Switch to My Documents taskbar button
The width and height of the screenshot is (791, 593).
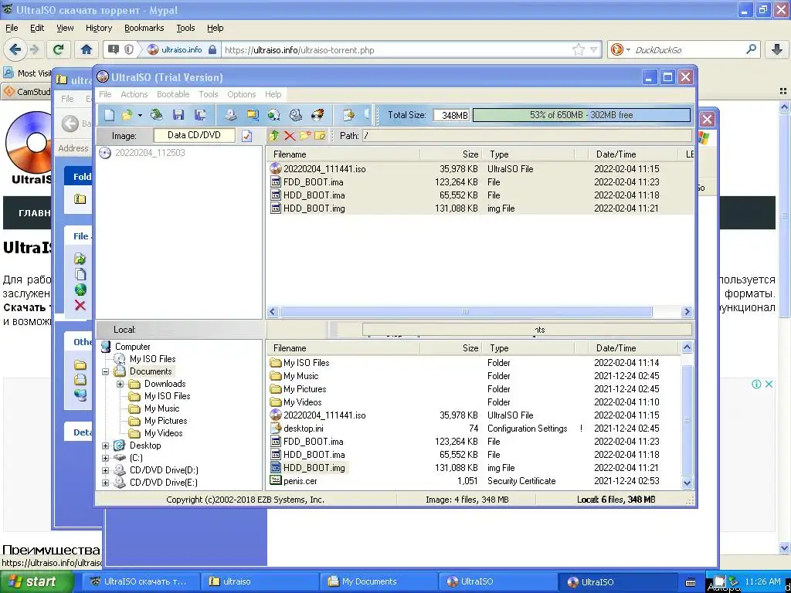pyautogui.click(x=379, y=581)
